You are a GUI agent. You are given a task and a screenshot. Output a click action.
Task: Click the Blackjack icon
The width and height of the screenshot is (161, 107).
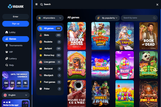point(41,75)
